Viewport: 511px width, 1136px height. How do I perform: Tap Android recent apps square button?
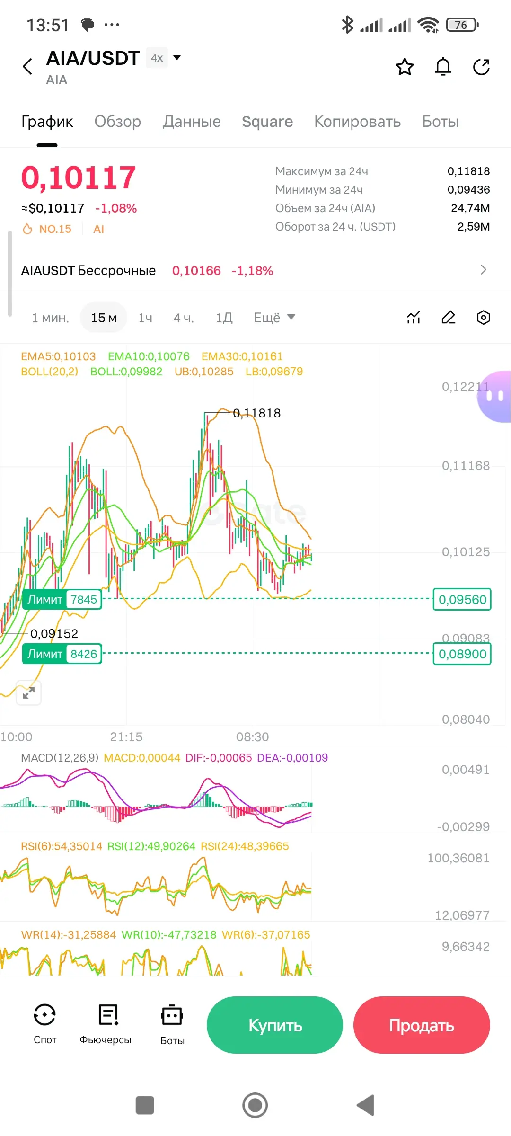tap(145, 1105)
